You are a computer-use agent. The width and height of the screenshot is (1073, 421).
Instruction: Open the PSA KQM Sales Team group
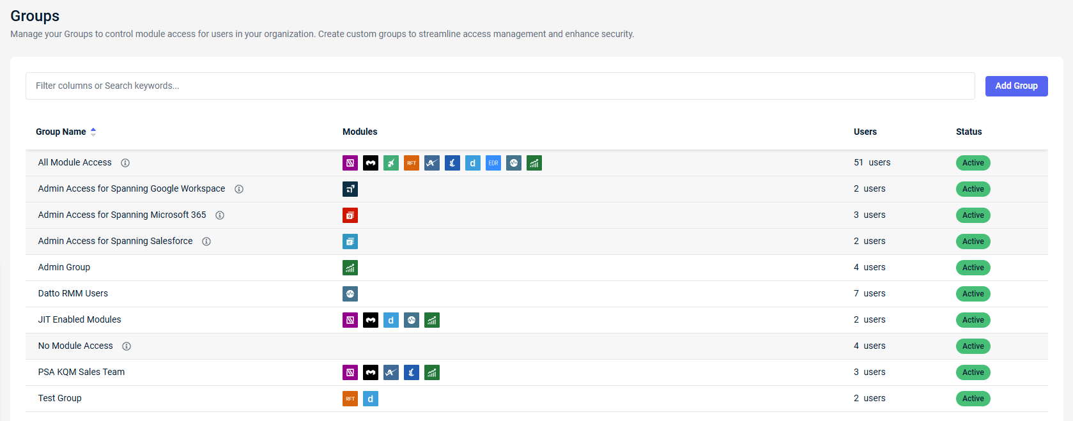click(81, 372)
